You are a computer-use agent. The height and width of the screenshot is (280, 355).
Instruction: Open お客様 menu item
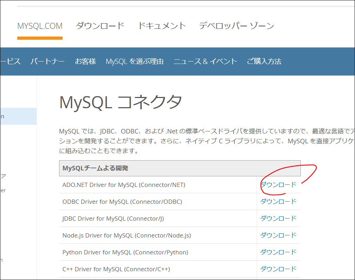(x=85, y=61)
